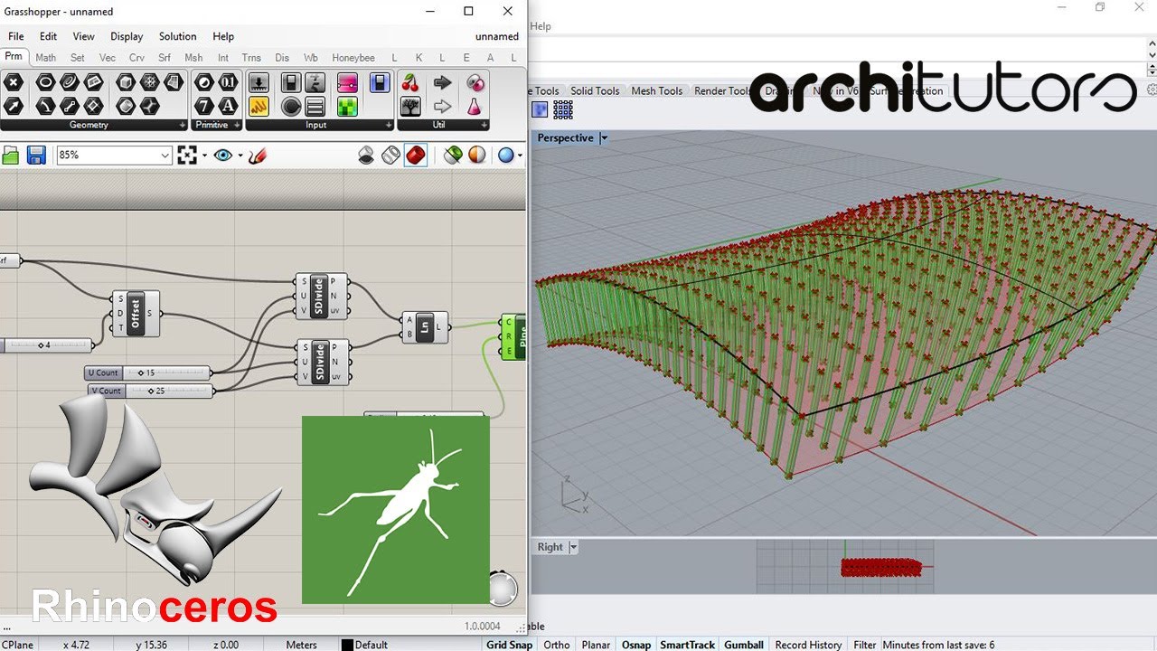Toggle preview selected objects only
Viewport: 1157px width, 651px height.
coord(453,156)
